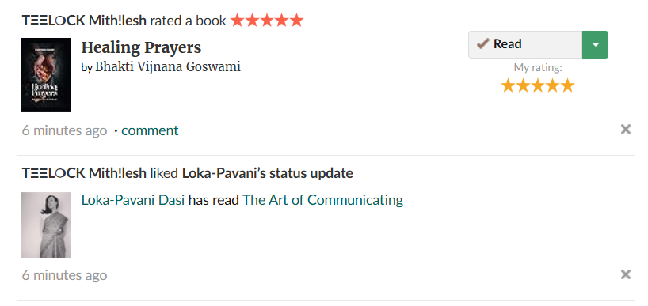Open the Healing Prayers book cover
The image size is (648, 306).
tap(46, 75)
